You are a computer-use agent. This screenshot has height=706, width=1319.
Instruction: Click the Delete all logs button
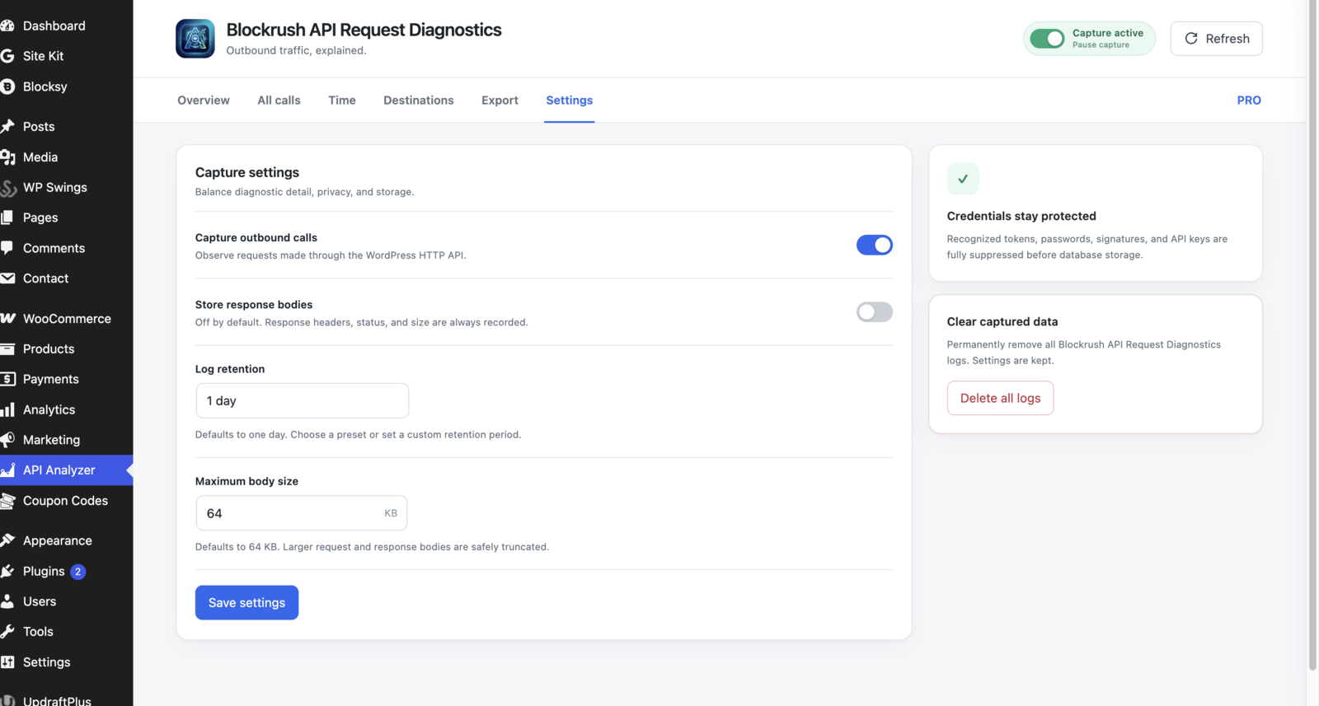[x=1000, y=398]
